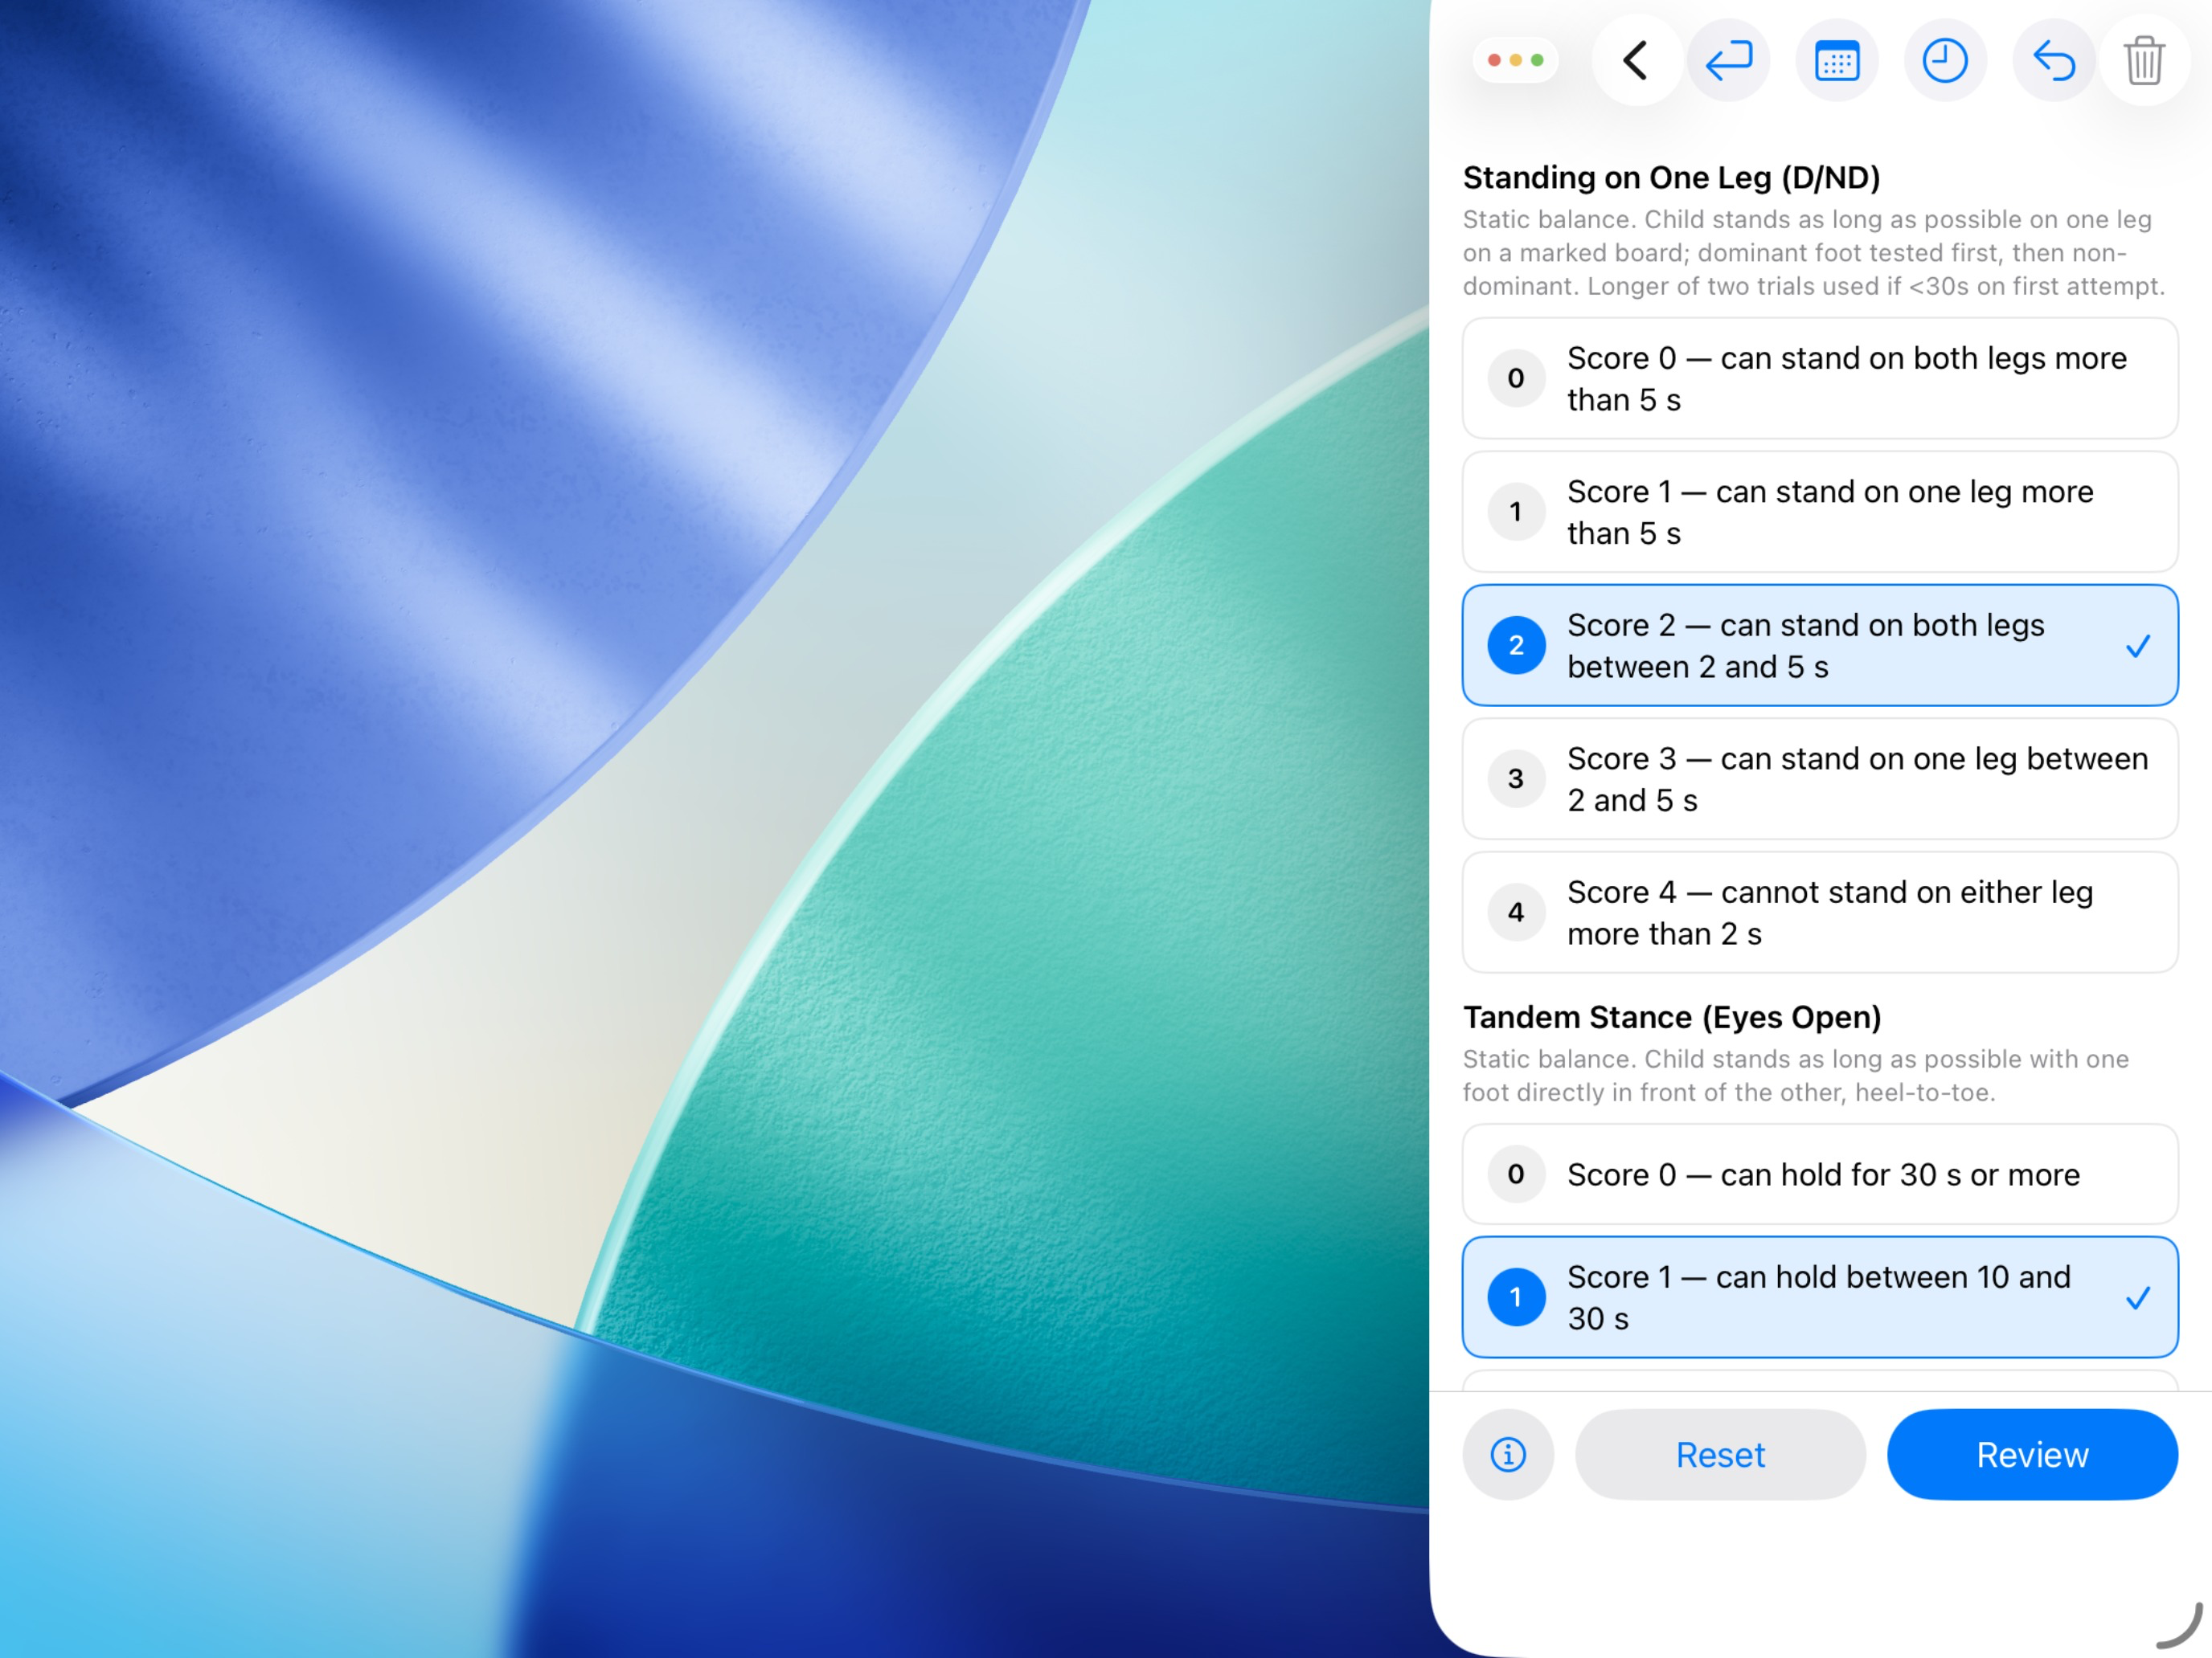
Task: Click the Tandem Stance (Eyes Open) heading
Action: [1672, 1018]
